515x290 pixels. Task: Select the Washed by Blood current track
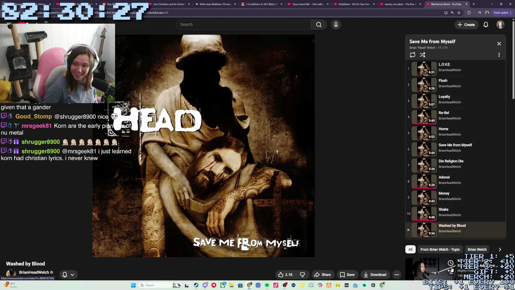(x=455, y=230)
